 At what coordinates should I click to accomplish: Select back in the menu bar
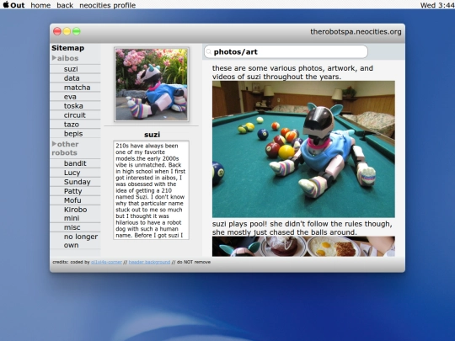click(65, 5)
